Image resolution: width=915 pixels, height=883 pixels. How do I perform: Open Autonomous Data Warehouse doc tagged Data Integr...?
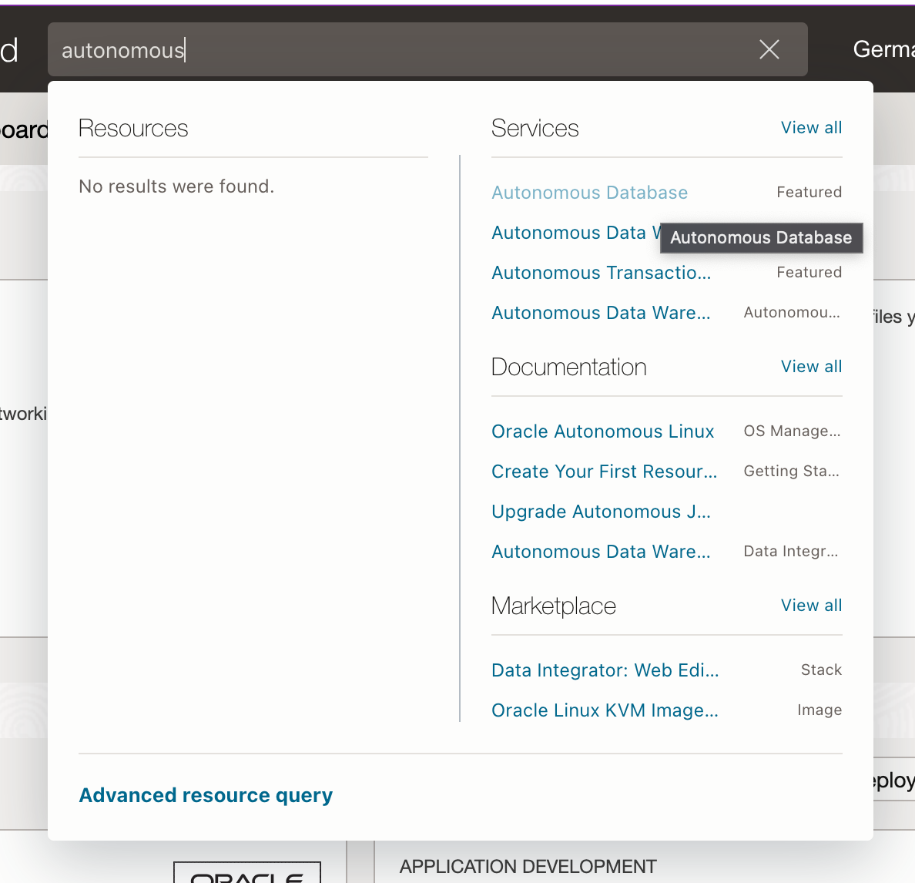pyautogui.click(x=601, y=552)
